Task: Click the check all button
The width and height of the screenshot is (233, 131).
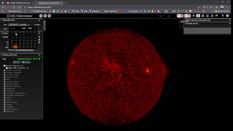Action: (16, 62)
